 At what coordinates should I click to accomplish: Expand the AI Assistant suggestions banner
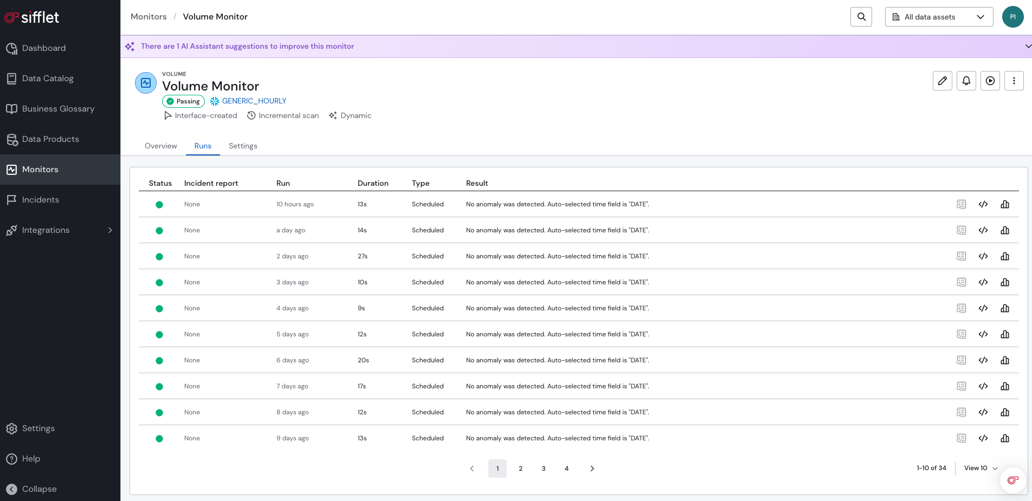[x=1028, y=47]
